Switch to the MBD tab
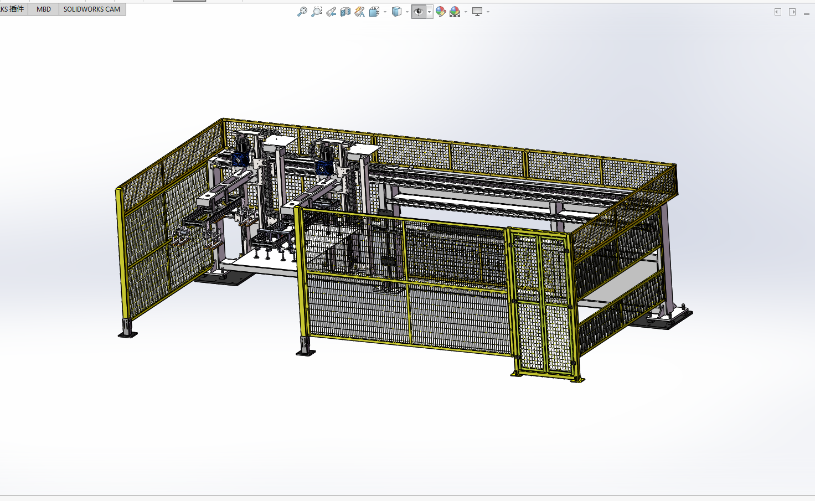 (44, 9)
